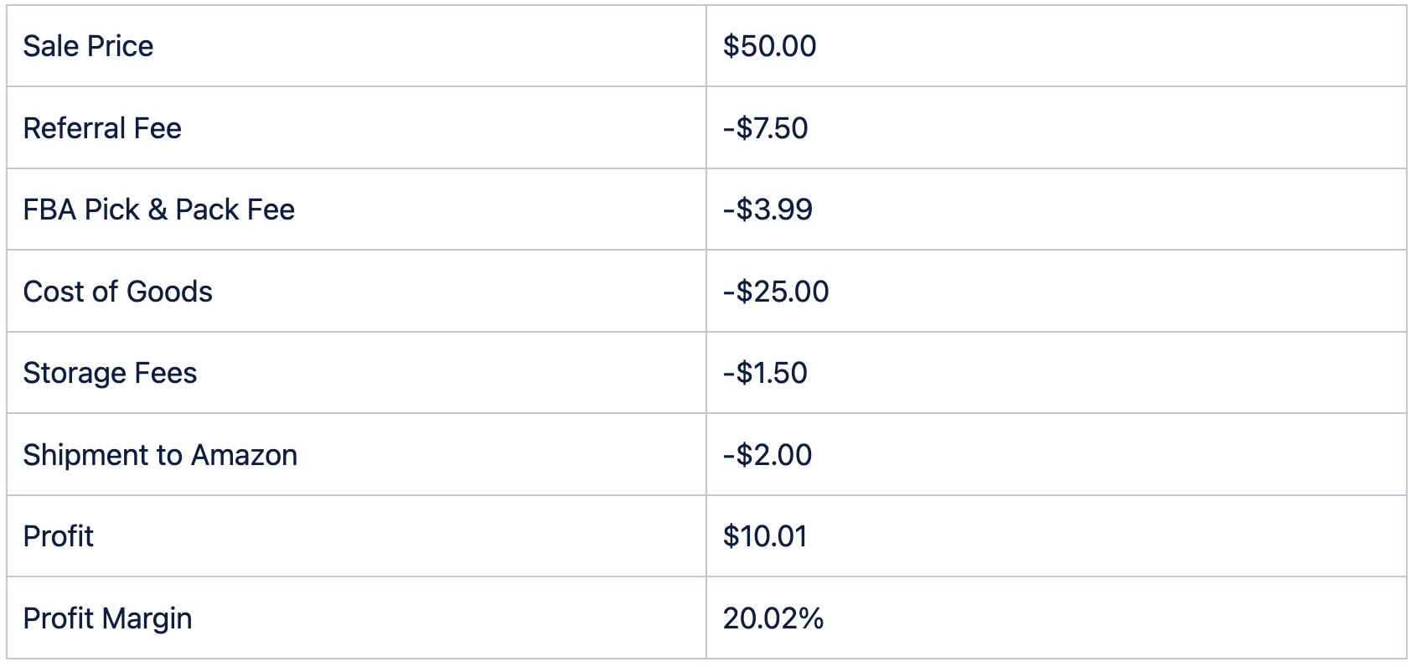Viewport: 1411px width, 667px height.
Task: Click the Shipment to Amazon label
Action: [160, 455]
